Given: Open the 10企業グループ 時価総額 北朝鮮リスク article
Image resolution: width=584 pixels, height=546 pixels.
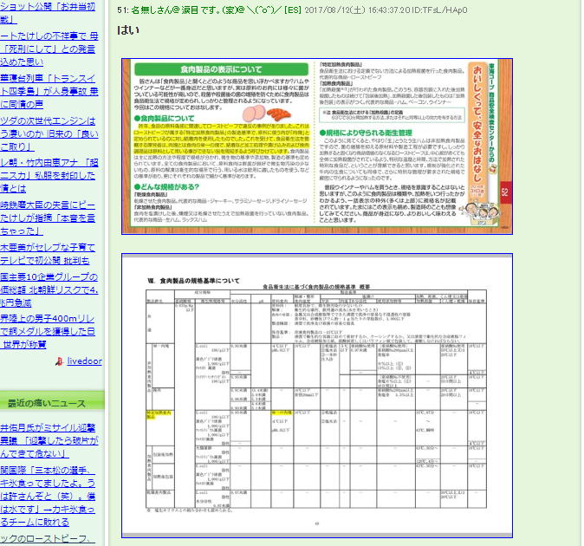Looking at the screenshot, I should pos(49,289).
